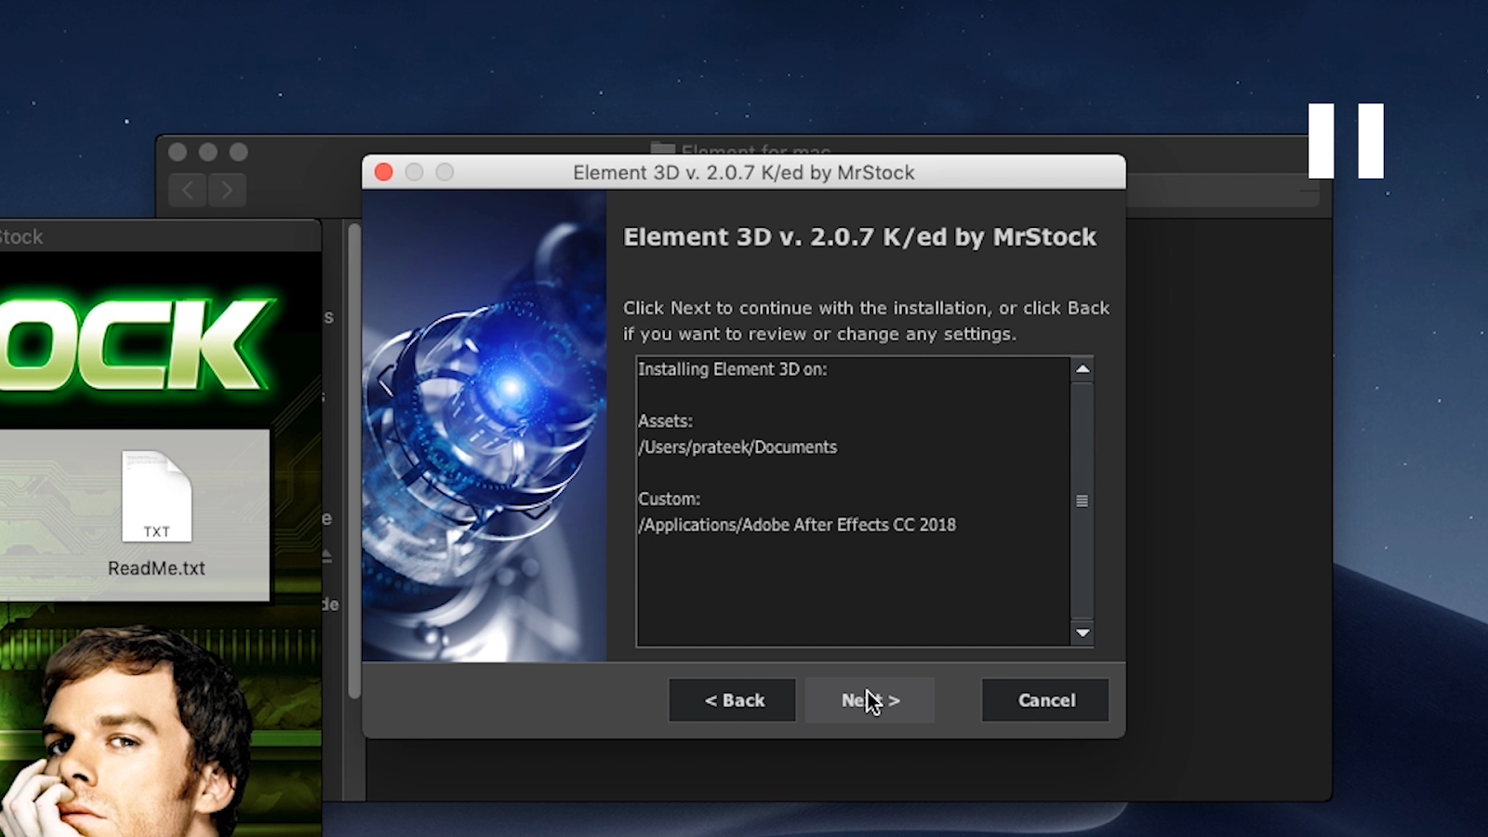
Task: Click the Finder window's vertical scrollbar
Action: (x=354, y=460)
